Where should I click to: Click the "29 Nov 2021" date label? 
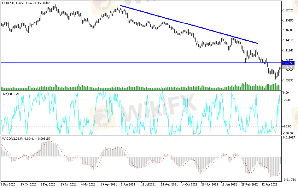pos(209,184)
